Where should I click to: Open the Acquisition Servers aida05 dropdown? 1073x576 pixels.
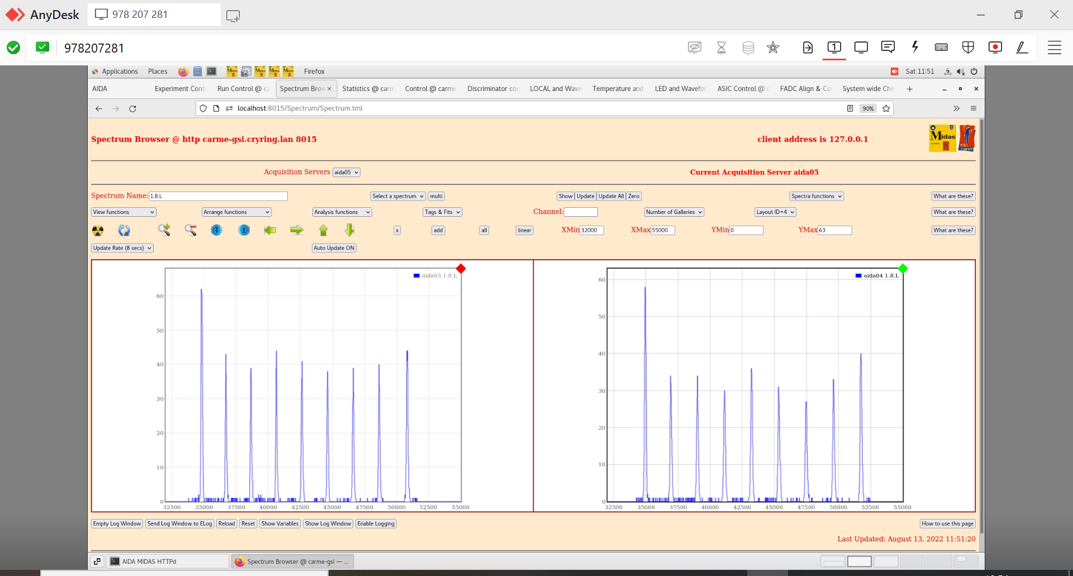pyautogui.click(x=346, y=172)
